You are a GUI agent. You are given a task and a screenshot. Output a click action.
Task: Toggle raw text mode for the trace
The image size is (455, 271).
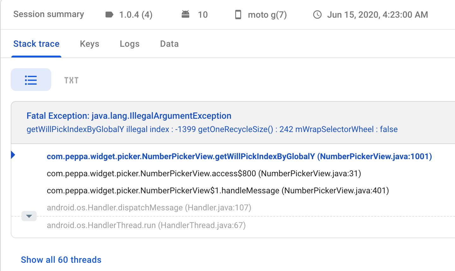[71, 80]
